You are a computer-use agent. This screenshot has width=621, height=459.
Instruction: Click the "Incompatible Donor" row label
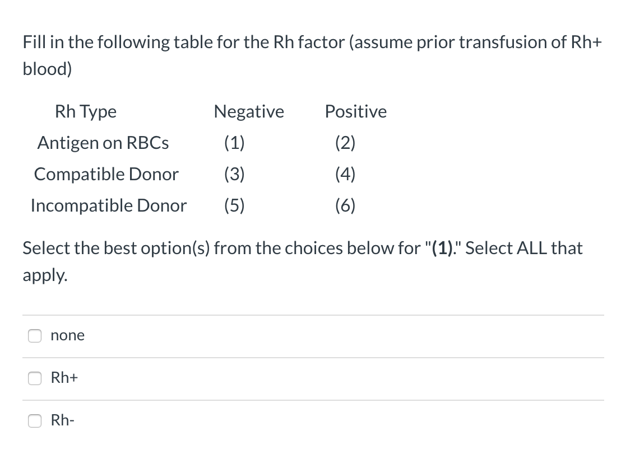(x=109, y=205)
